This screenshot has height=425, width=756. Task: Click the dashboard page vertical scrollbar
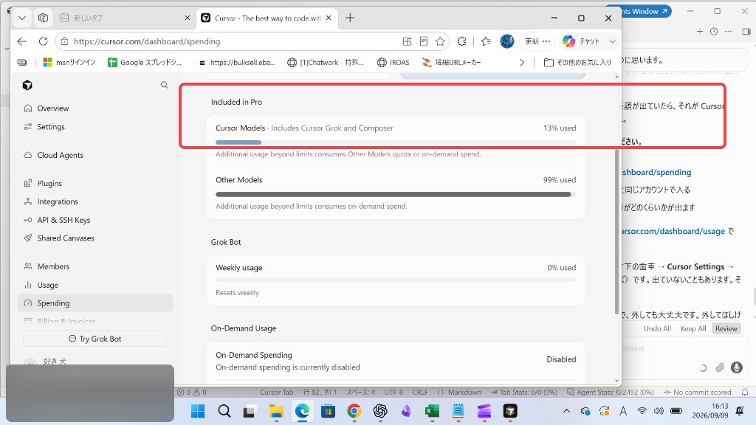click(x=616, y=232)
